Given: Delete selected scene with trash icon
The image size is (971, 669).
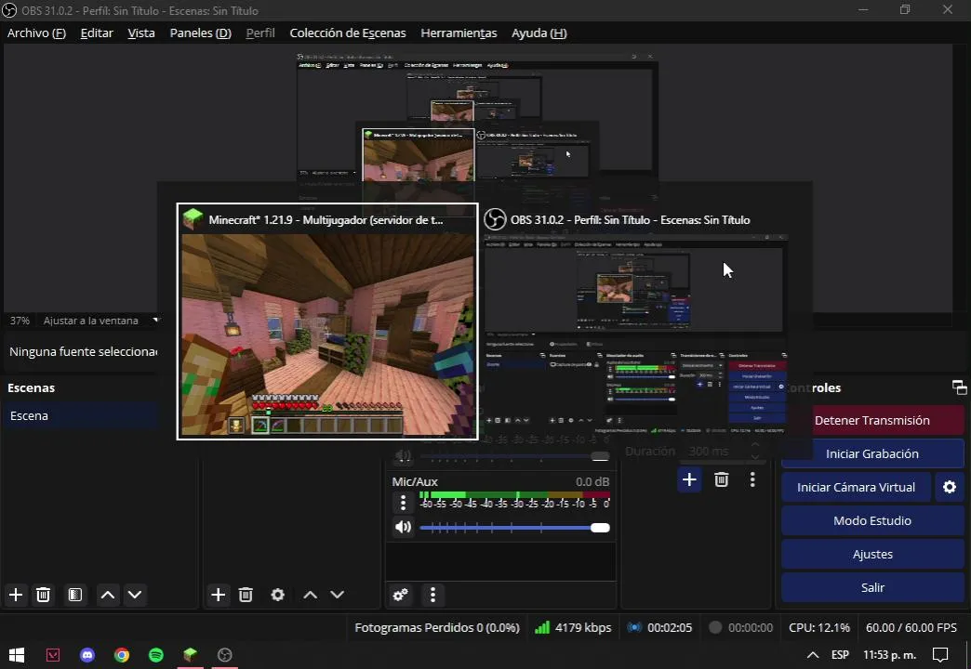Looking at the screenshot, I should pyautogui.click(x=43, y=595).
